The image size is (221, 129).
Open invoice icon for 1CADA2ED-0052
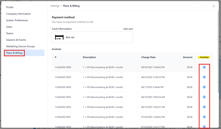[204, 107]
